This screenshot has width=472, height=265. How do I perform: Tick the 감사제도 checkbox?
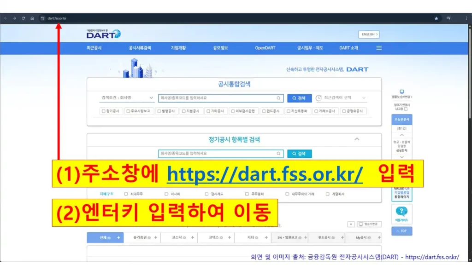click(206, 194)
